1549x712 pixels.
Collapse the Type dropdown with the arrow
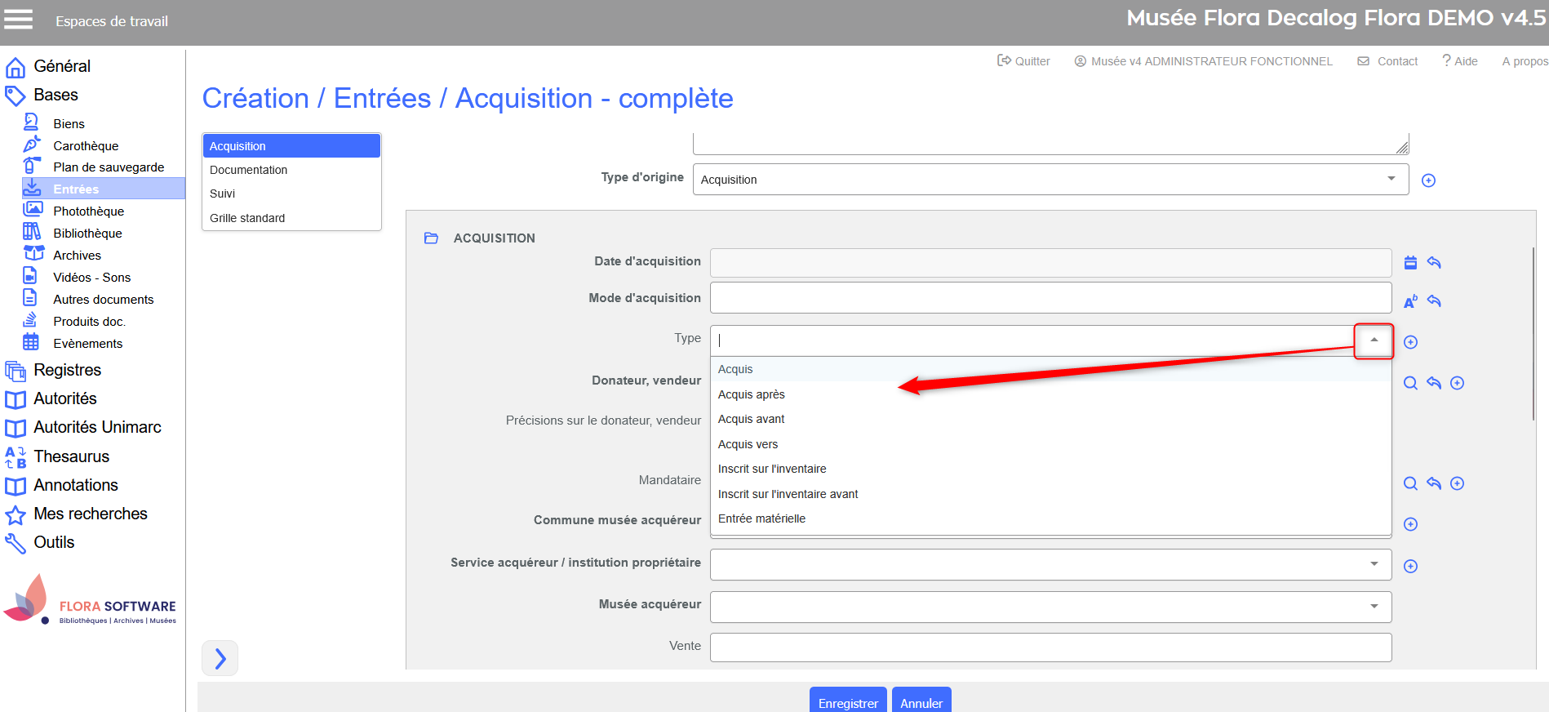pos(1374,340)
